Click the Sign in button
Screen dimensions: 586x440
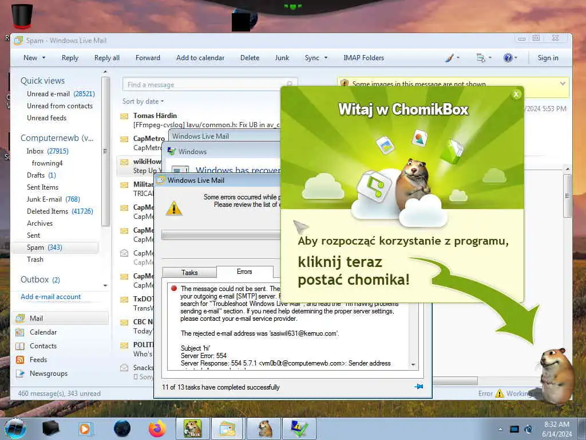(548, 58)
